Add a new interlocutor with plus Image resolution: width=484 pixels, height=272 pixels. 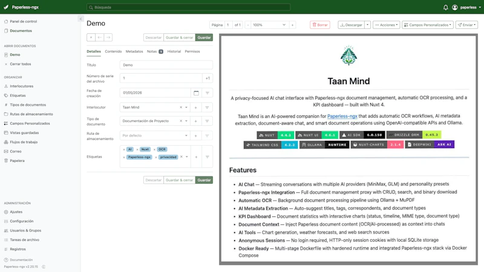tap(195, 108)
